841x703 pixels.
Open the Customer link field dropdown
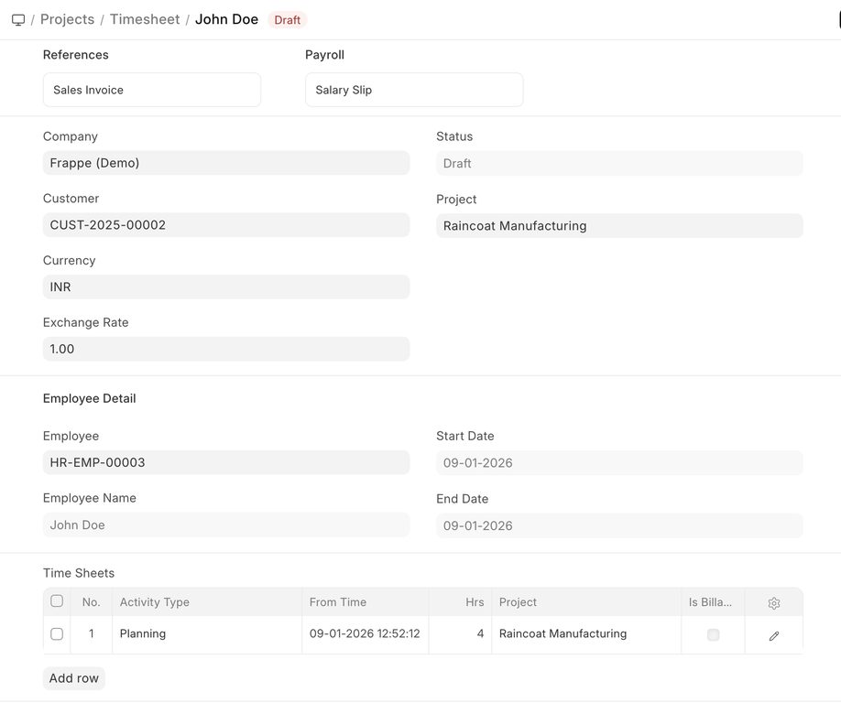[225, 225]
